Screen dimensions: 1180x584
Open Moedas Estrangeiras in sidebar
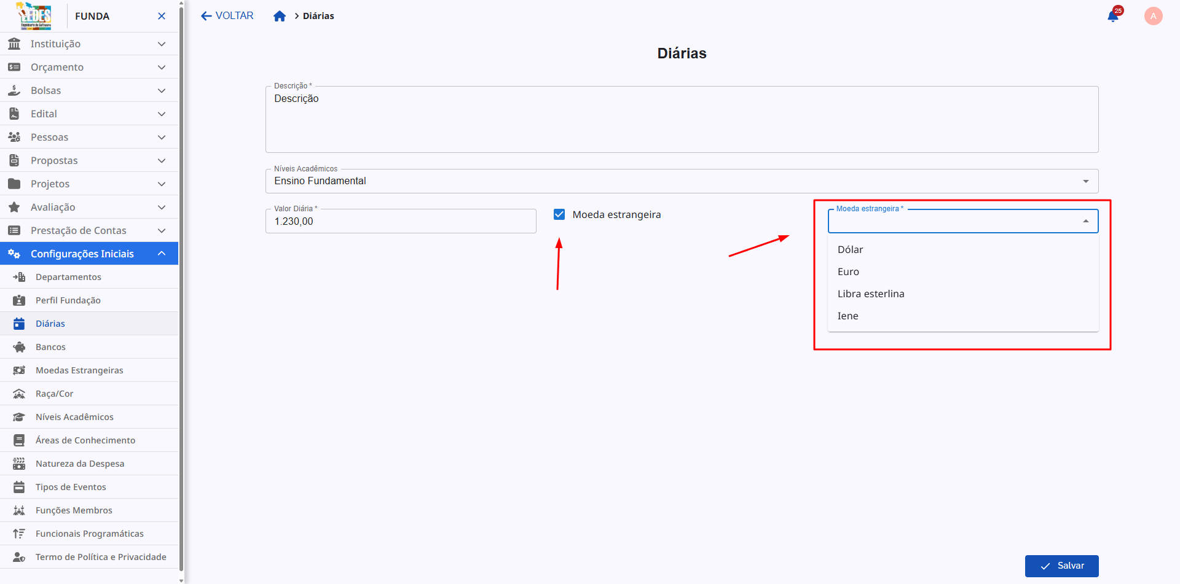coord(79,370)
